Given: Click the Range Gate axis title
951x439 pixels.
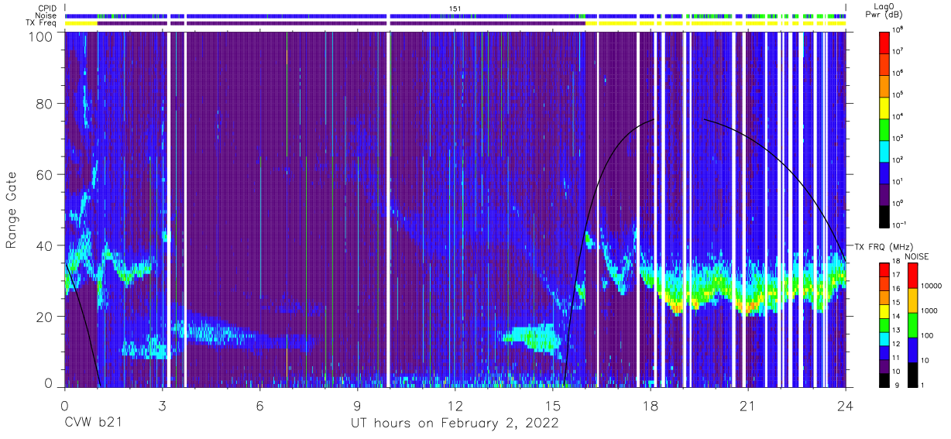Looking at the screenshot, I should [12, 211].
